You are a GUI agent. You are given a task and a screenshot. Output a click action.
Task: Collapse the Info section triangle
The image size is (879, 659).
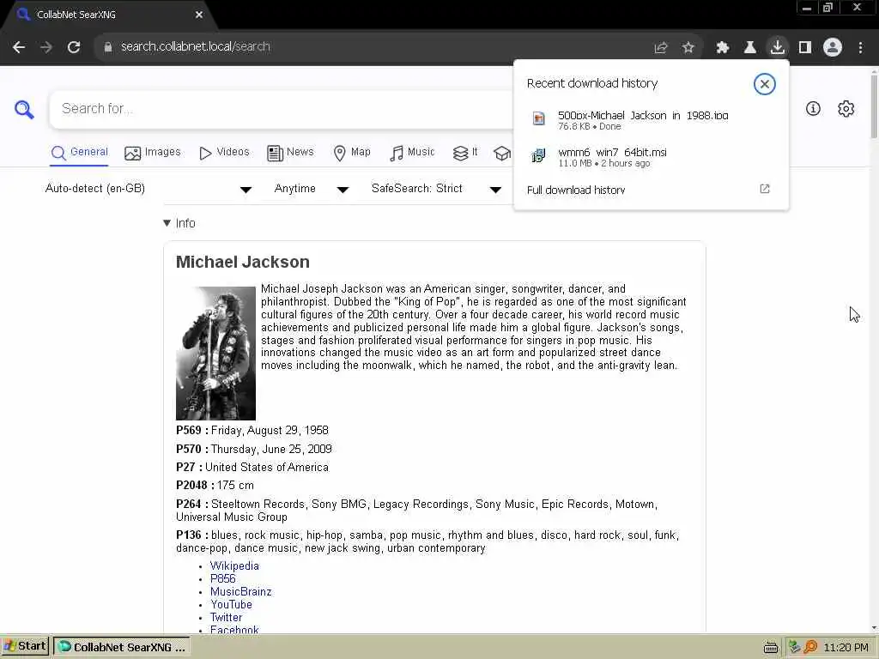point(167,223)
